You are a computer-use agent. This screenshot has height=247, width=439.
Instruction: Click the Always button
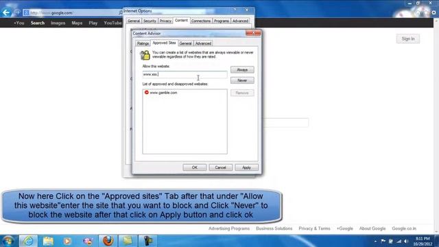(x=242, y=70)
